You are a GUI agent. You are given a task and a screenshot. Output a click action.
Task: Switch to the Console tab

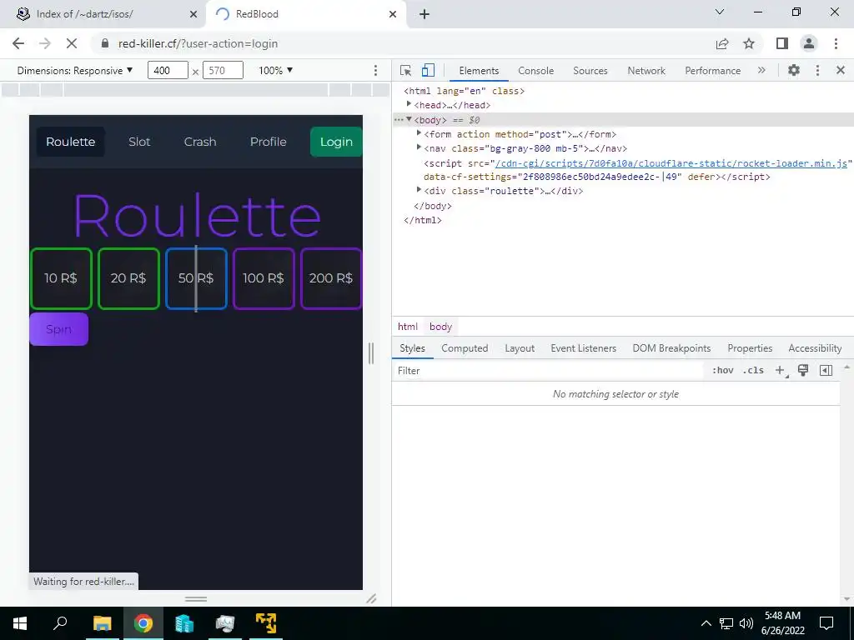tap(536, 71)
